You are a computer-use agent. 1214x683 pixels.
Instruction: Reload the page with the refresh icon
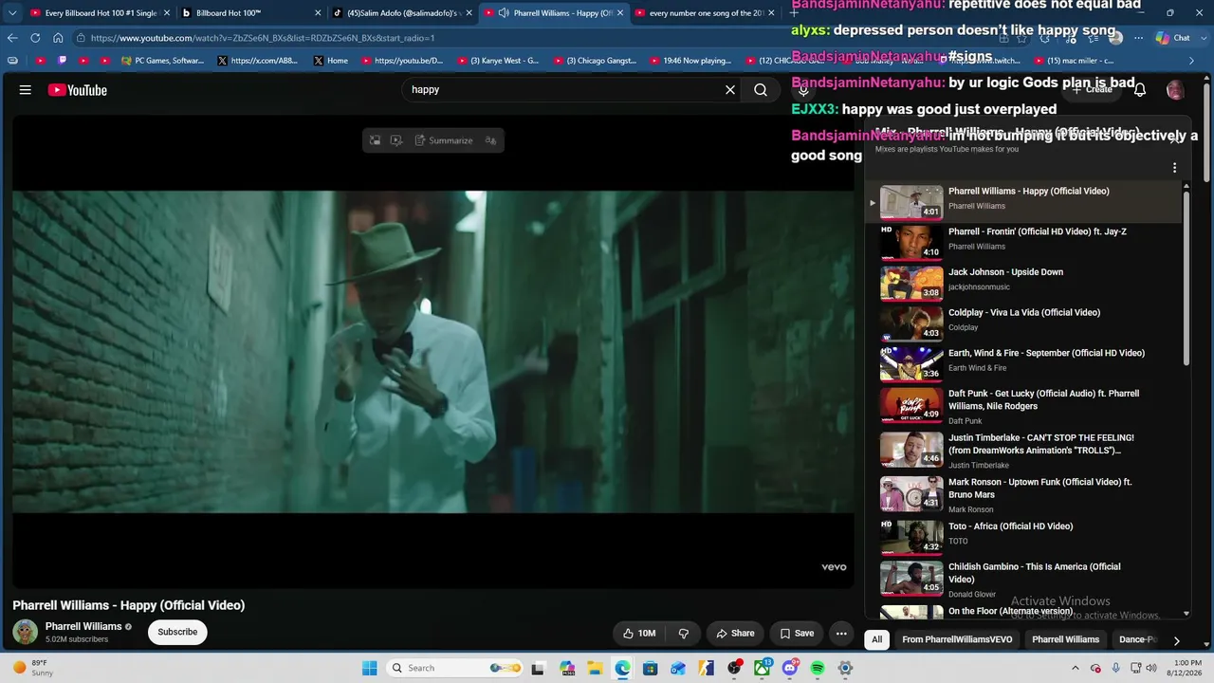(35, 38)
